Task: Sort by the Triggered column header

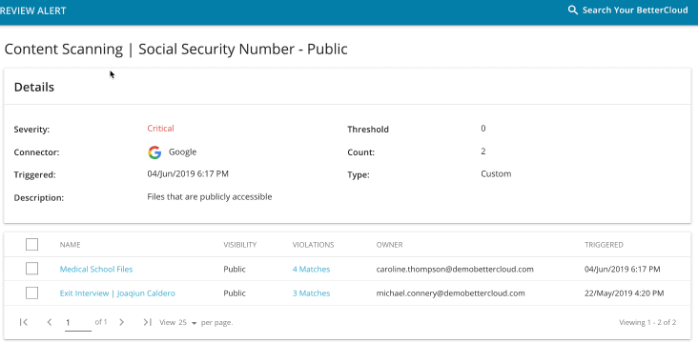Action: coord(604,245)
